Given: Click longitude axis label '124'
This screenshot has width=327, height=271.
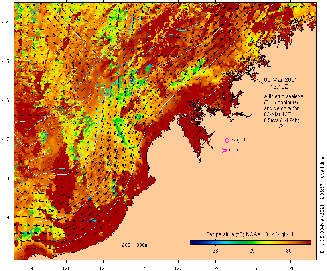Looking at the screenshot, I should click(215, 268).
